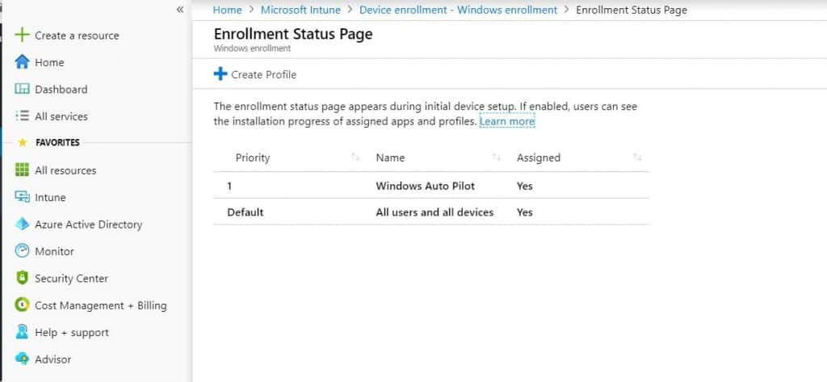Open the Cost Management + Billing icon
Image resolution: width=827 pixels, height=382 pixels.
pos(22,305)
